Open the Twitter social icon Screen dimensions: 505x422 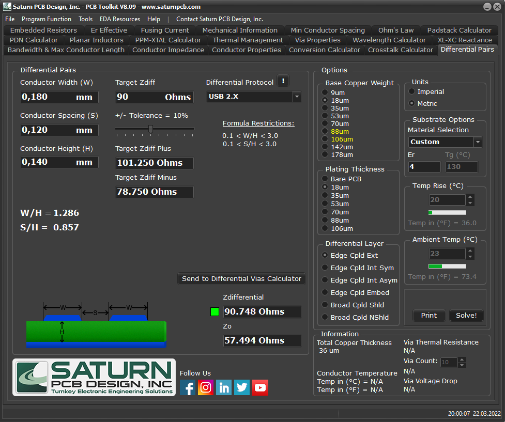pos(241,387)
